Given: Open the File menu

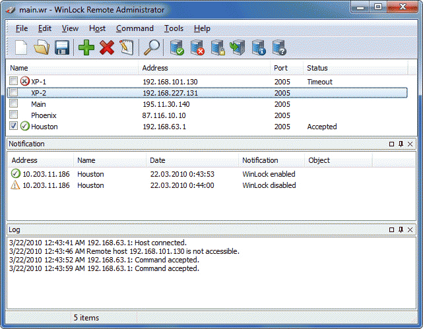Looking at the screenshot, I should tap(22, 28).
